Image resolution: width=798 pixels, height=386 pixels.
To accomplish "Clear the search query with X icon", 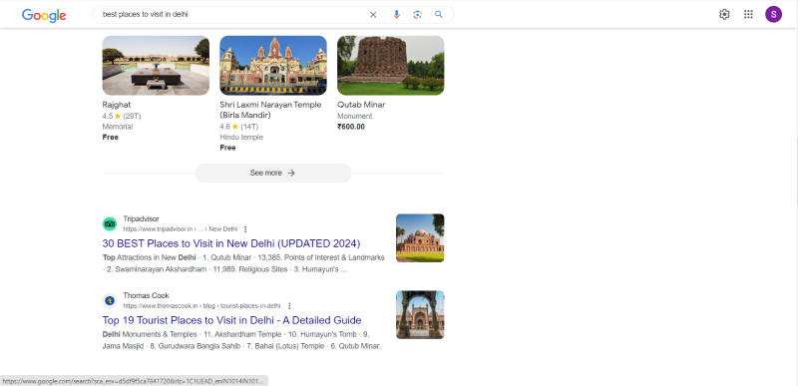I will (373, 15).
